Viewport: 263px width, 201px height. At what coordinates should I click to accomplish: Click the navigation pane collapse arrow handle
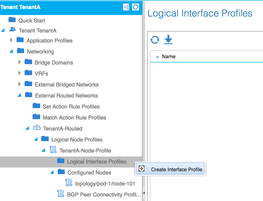pos(144,193)
